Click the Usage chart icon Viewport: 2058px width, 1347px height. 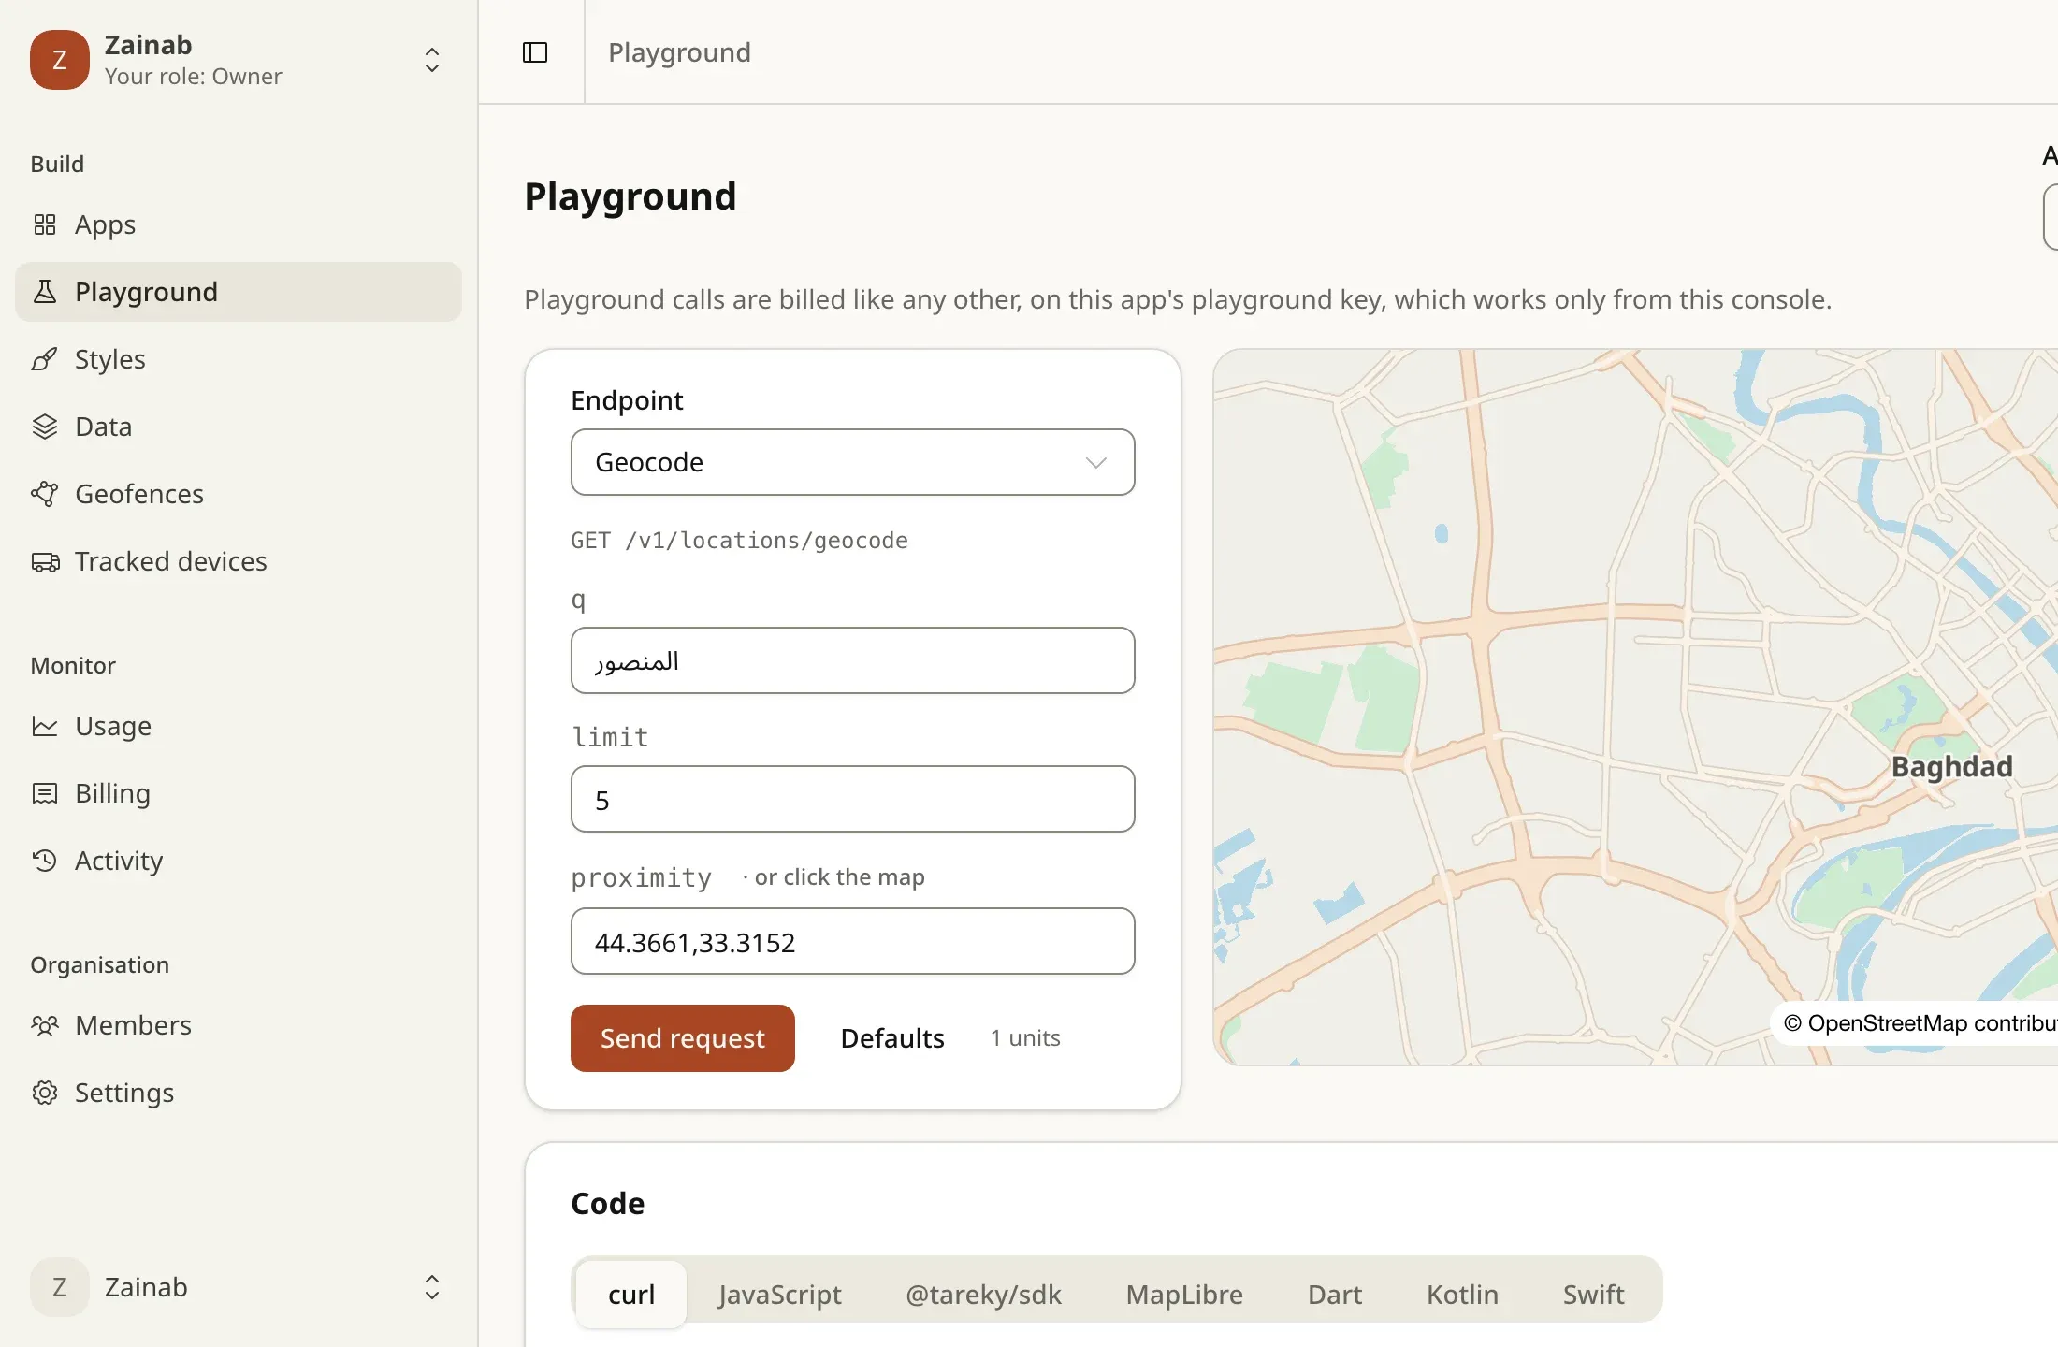pos(45,726)
